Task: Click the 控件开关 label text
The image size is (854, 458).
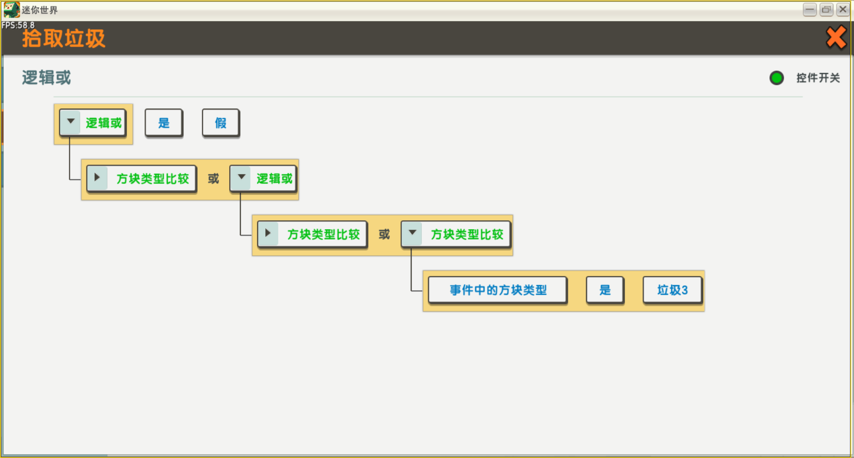Action: (x=818, y=78)
